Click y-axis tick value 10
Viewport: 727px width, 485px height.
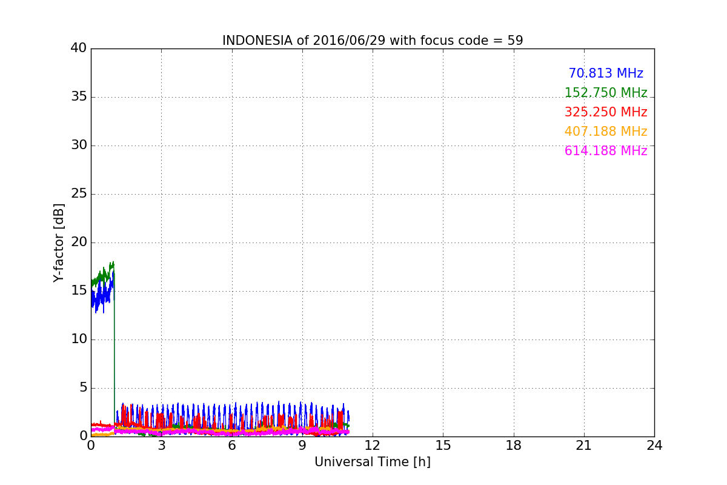point(79,339)
